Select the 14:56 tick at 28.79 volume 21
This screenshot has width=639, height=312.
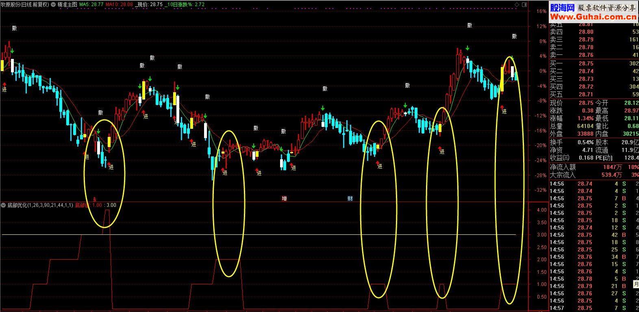[594, 286]
